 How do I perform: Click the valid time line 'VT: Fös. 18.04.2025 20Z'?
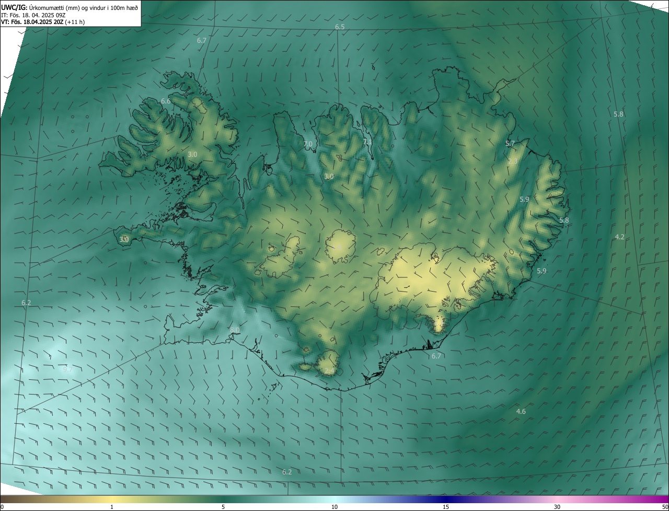point(32,22)
